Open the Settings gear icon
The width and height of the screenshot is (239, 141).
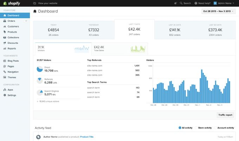5,95
